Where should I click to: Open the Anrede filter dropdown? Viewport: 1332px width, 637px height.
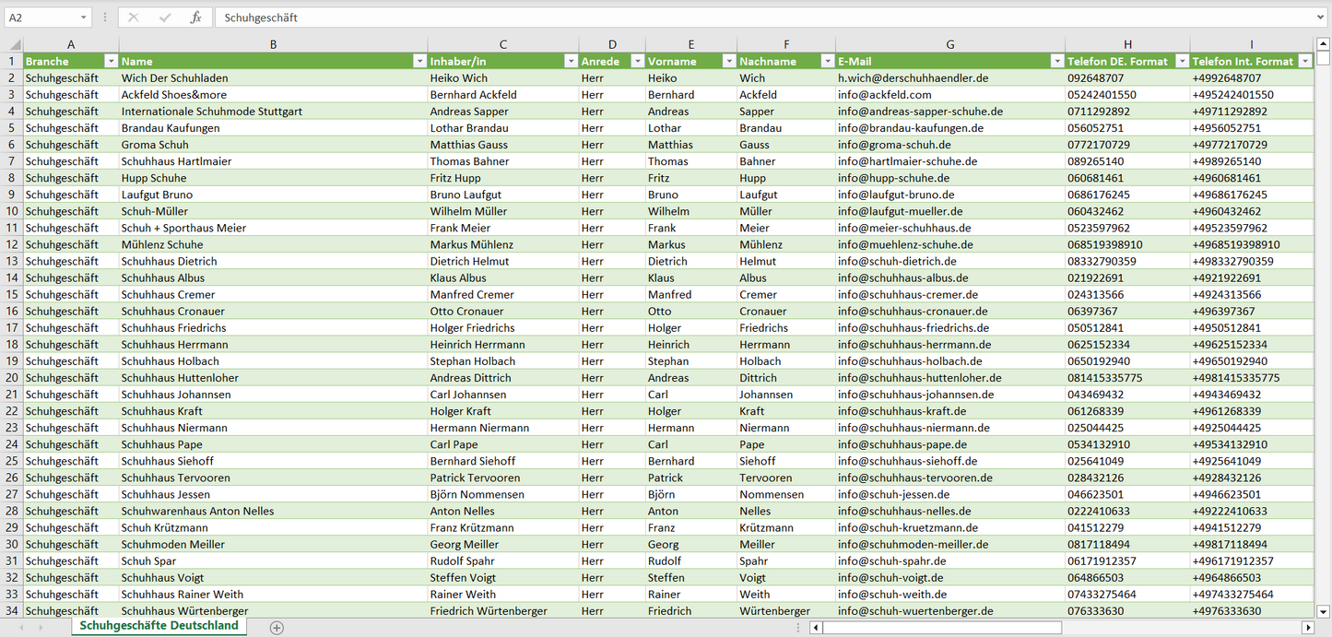(x=637, y=61)
